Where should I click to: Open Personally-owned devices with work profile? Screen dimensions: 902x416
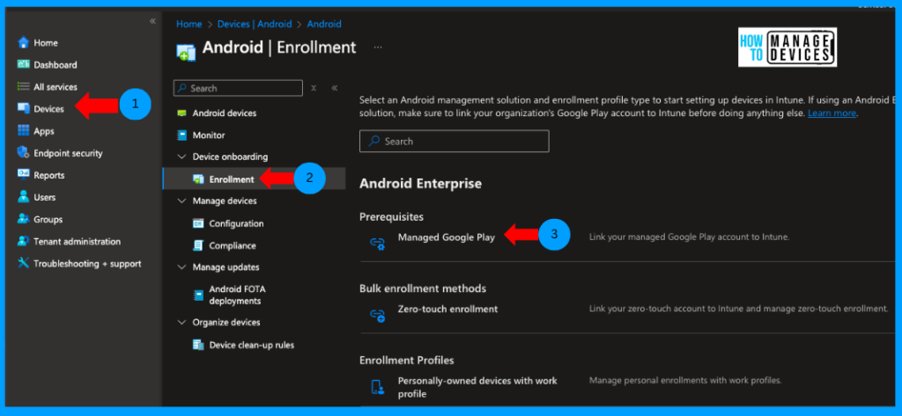pyautogui.click(x=477, y=387)
